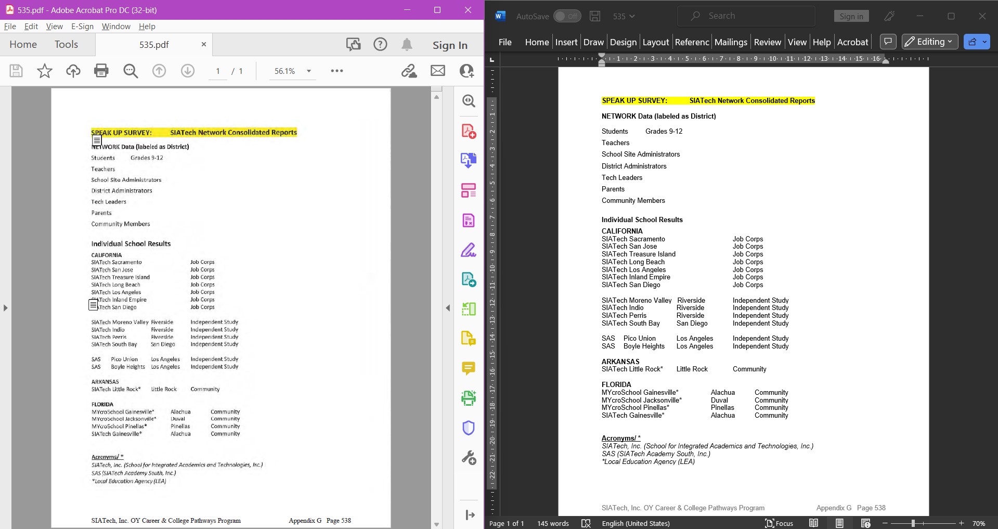Click the Sign in button in Word

tap(851, 16)
